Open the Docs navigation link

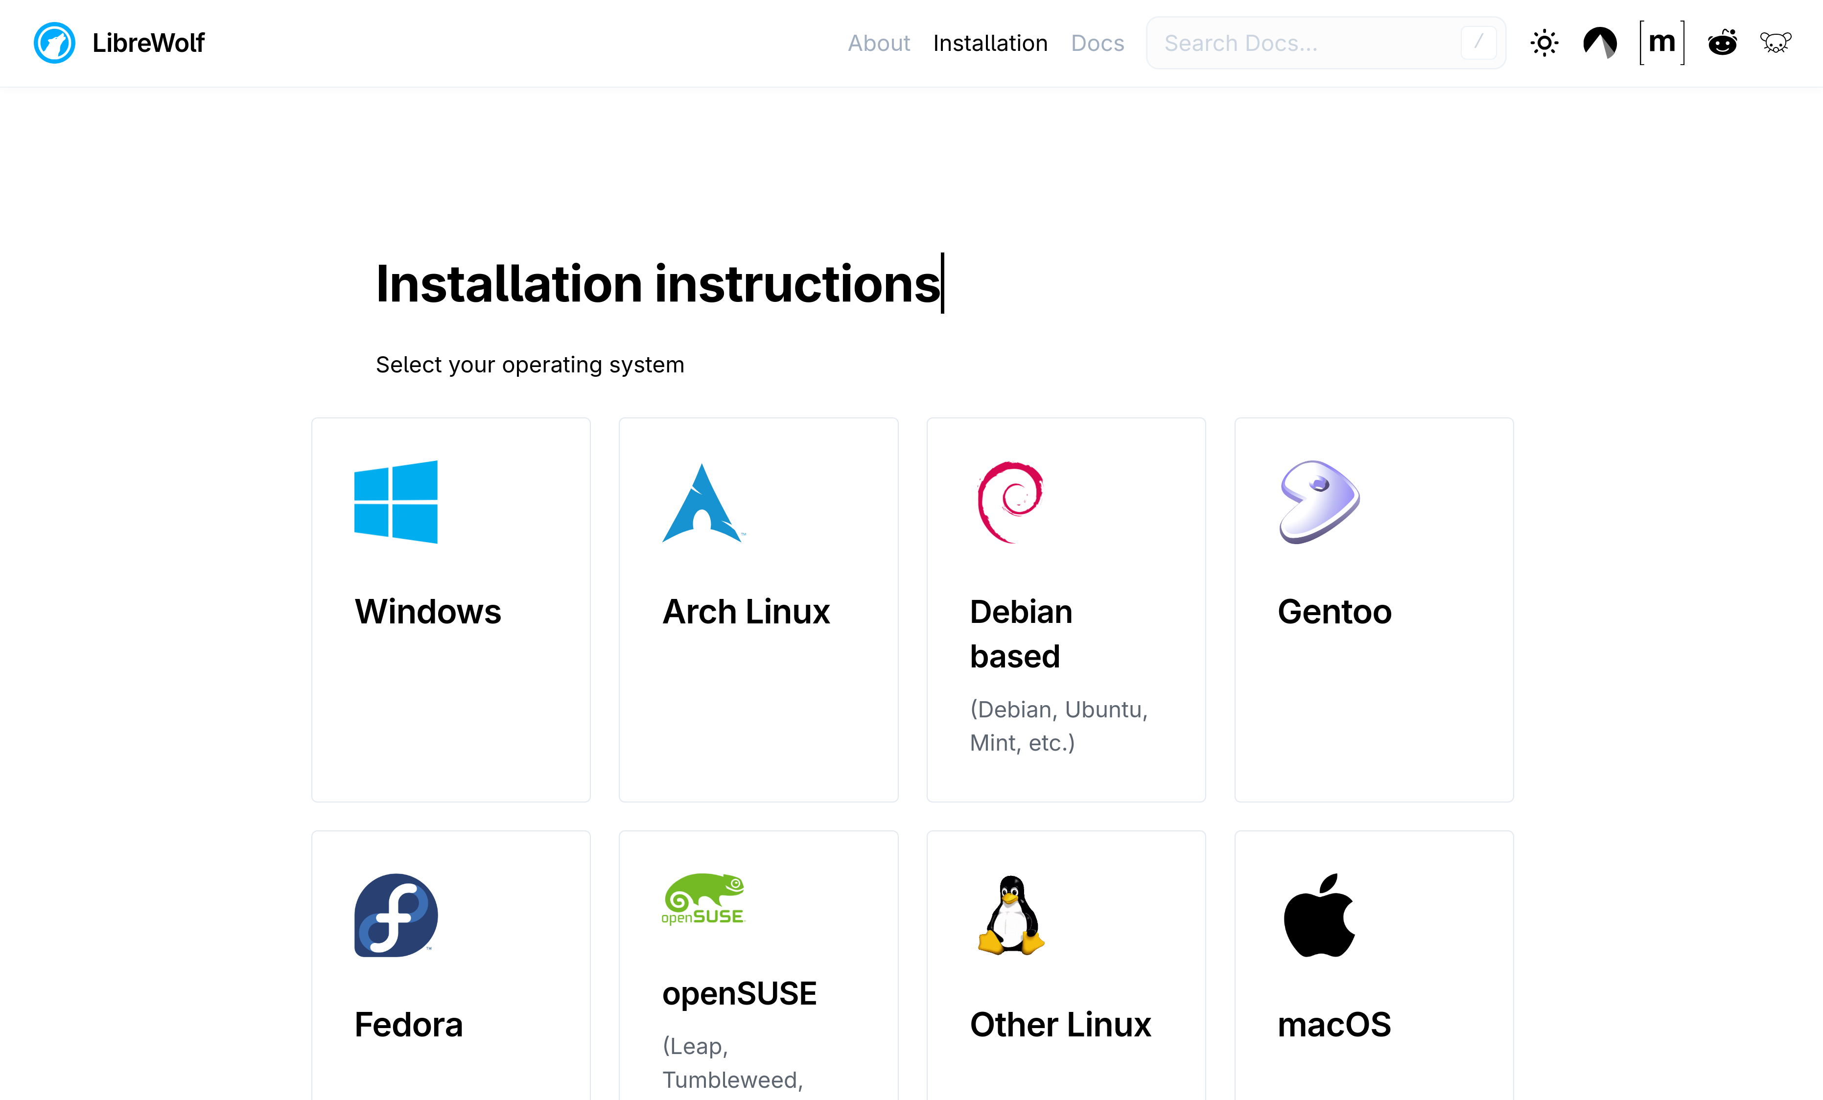[x=1097, y=43]
